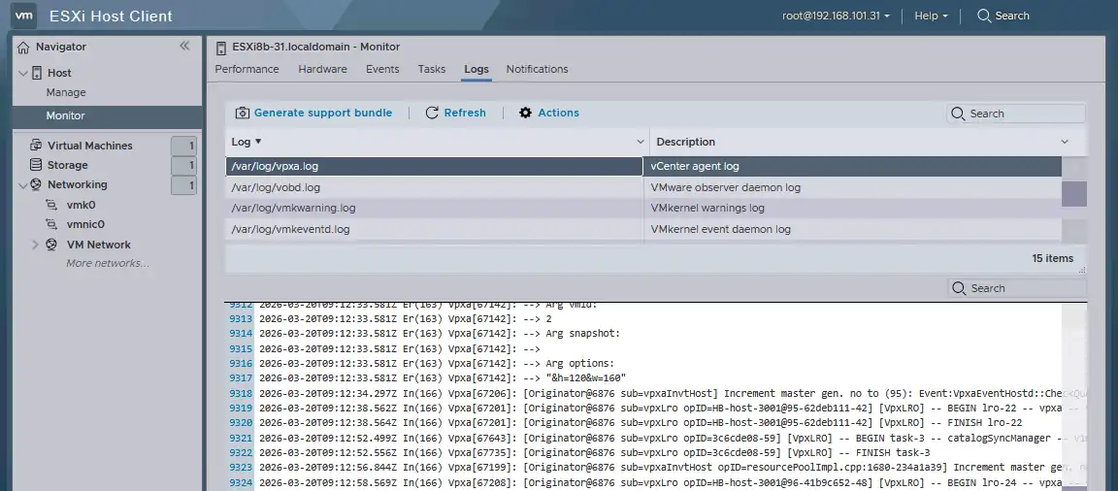The height and width of the screenshot is (491, 1118).
Task: Click Networking count badge
Action: tap(184, 185)
